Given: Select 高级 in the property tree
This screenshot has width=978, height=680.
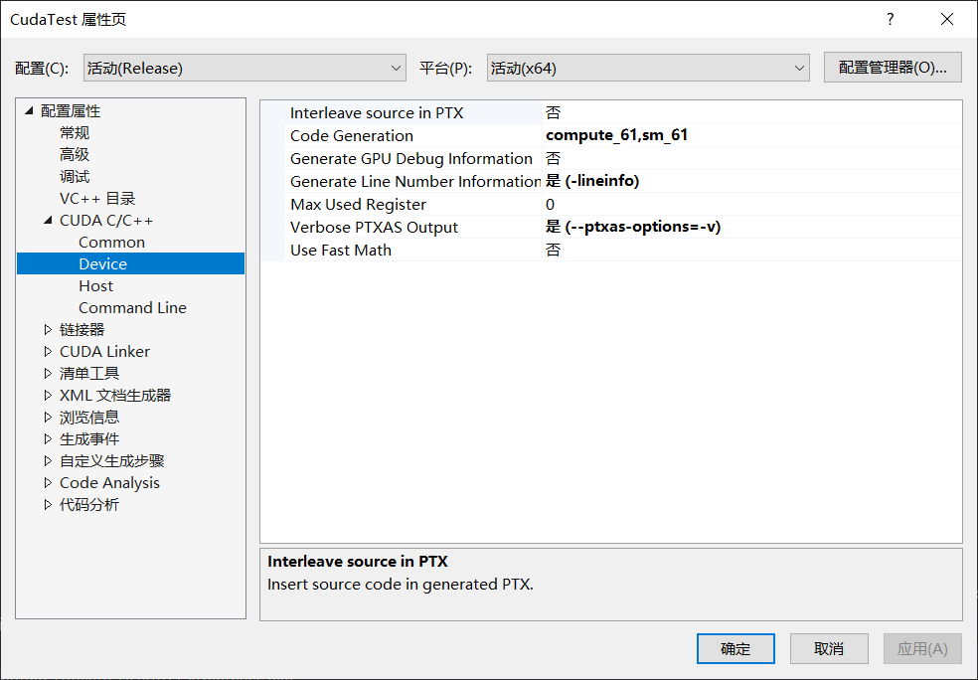Looking at the screenshot, I should pos(75,155).
